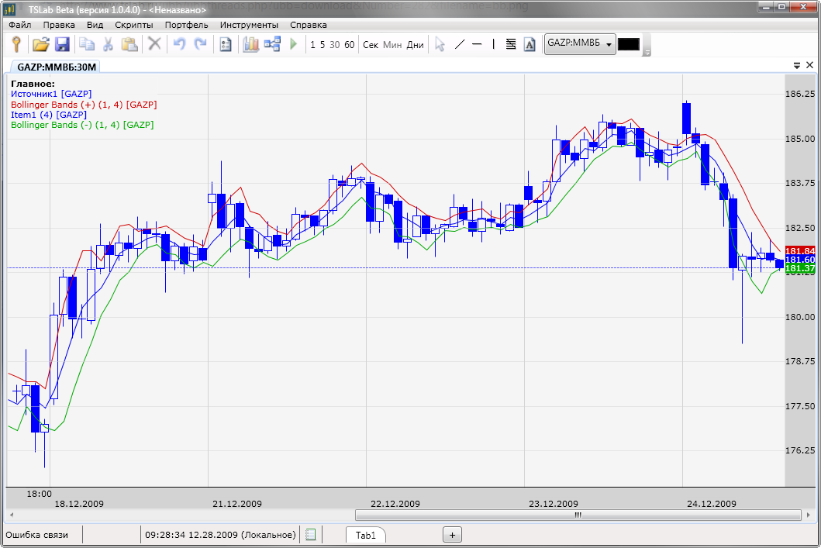The height and width of the screenshot is (548, 821).
Task: Click the horizontal chart scrollbar thumb
Action: (576, 515)
